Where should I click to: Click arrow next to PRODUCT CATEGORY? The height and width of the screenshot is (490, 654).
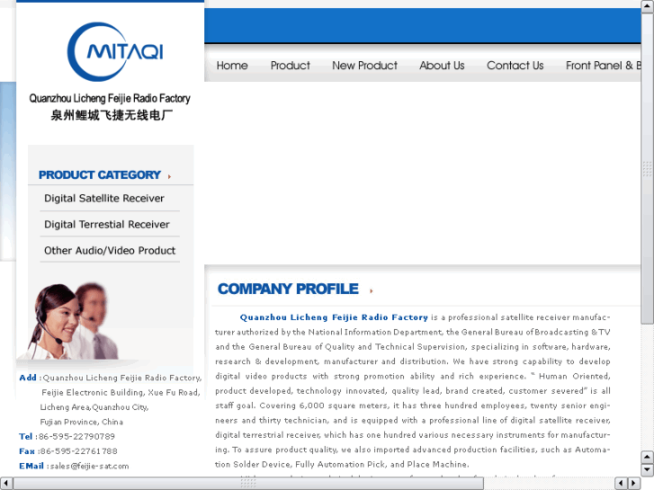point(169,177)
